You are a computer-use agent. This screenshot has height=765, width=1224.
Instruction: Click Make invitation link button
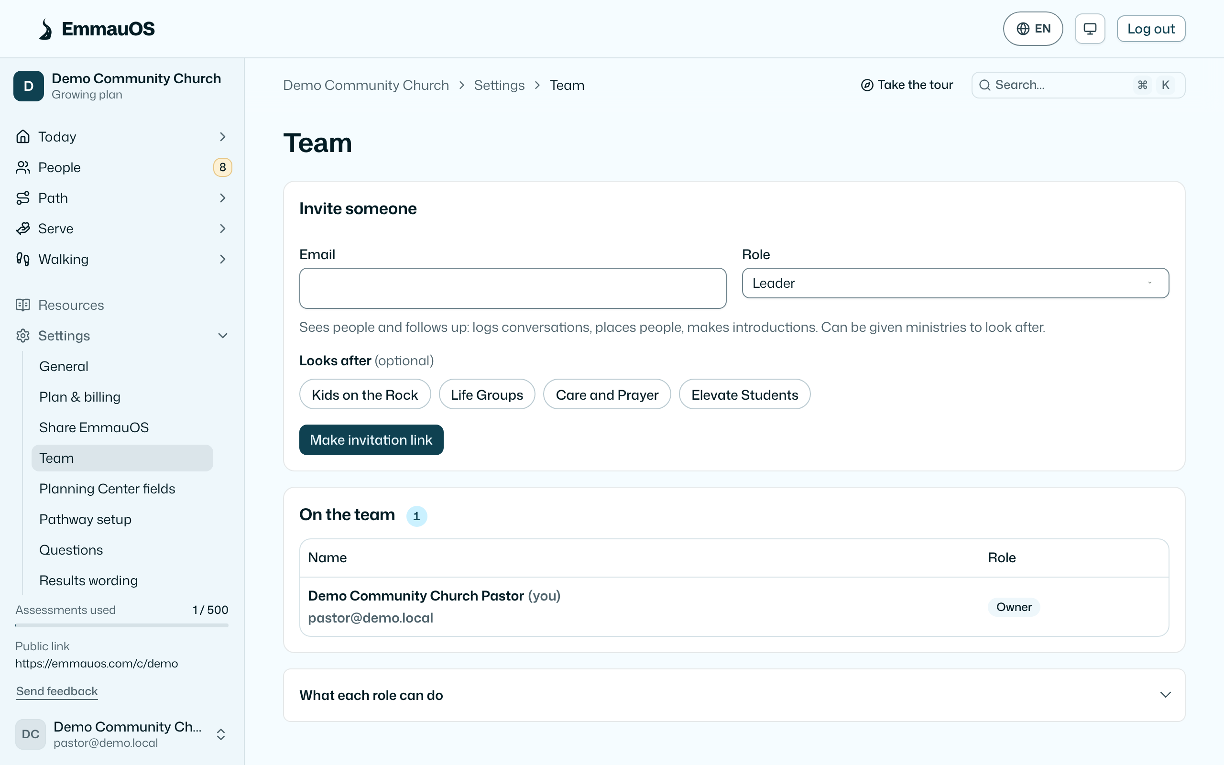371,440
